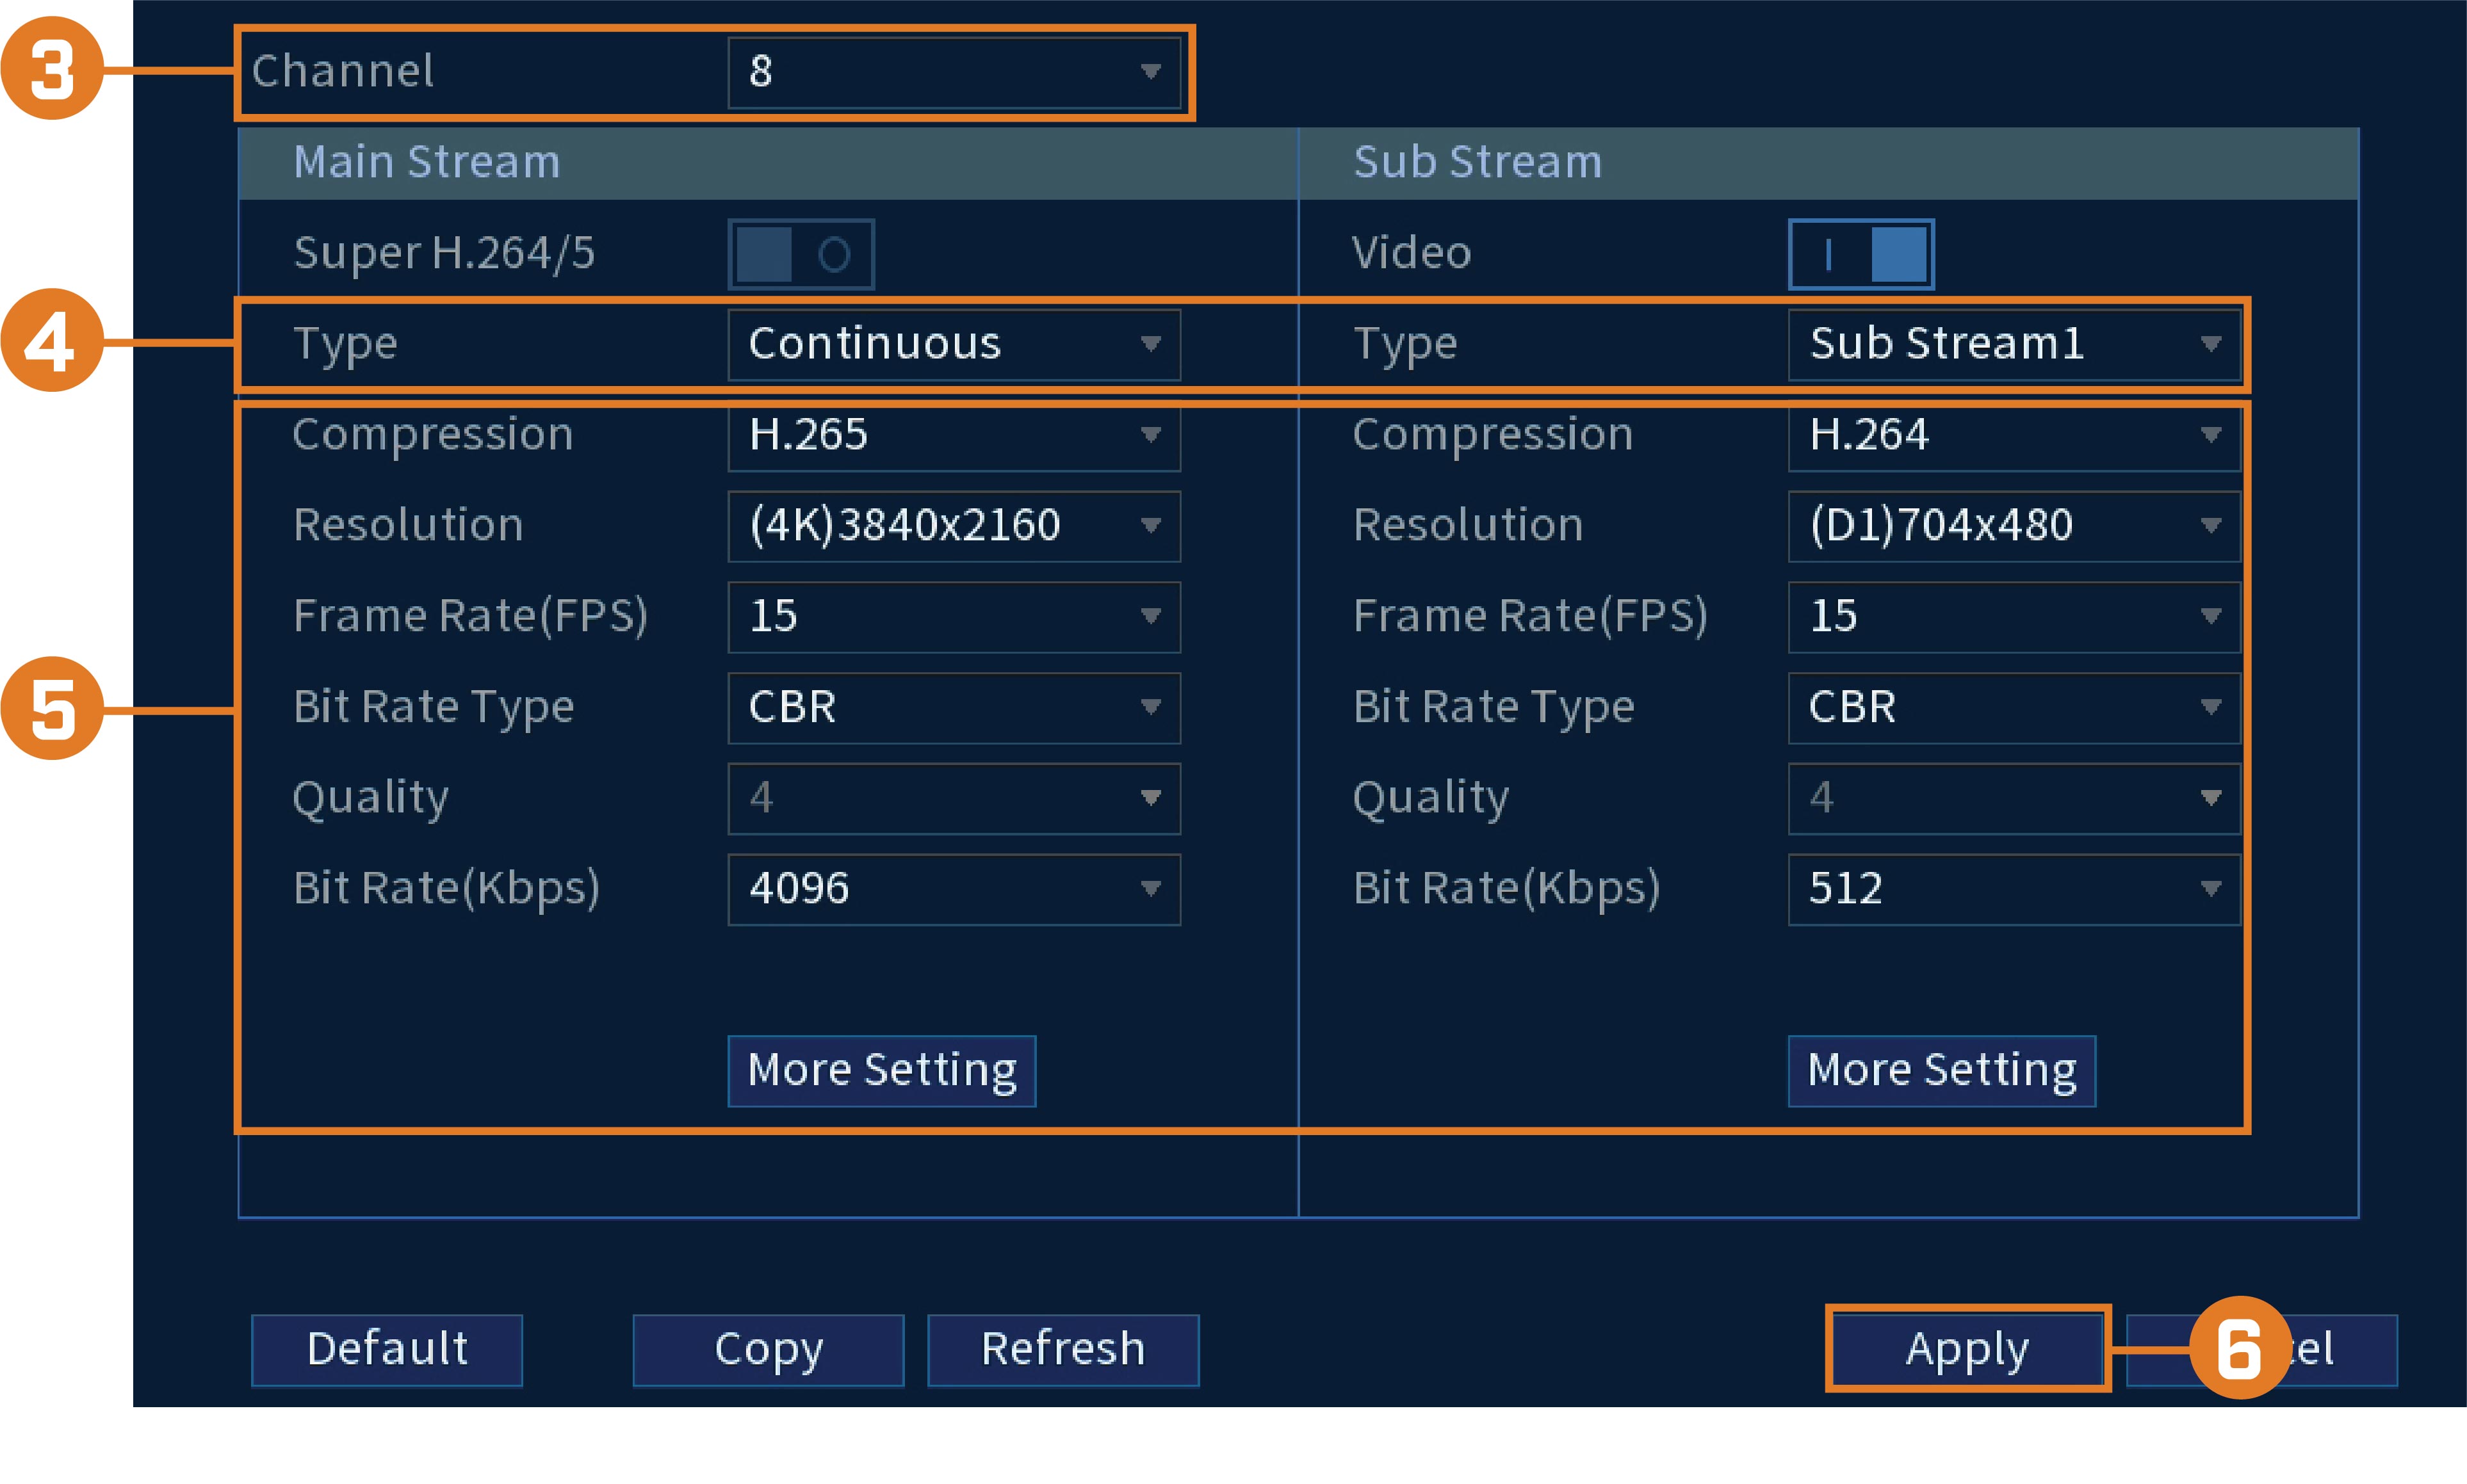The width and height of the screenshot is (2467, 1484).
Task: Open the Channel dropdown showing 8
Action: tap(954, 72)
